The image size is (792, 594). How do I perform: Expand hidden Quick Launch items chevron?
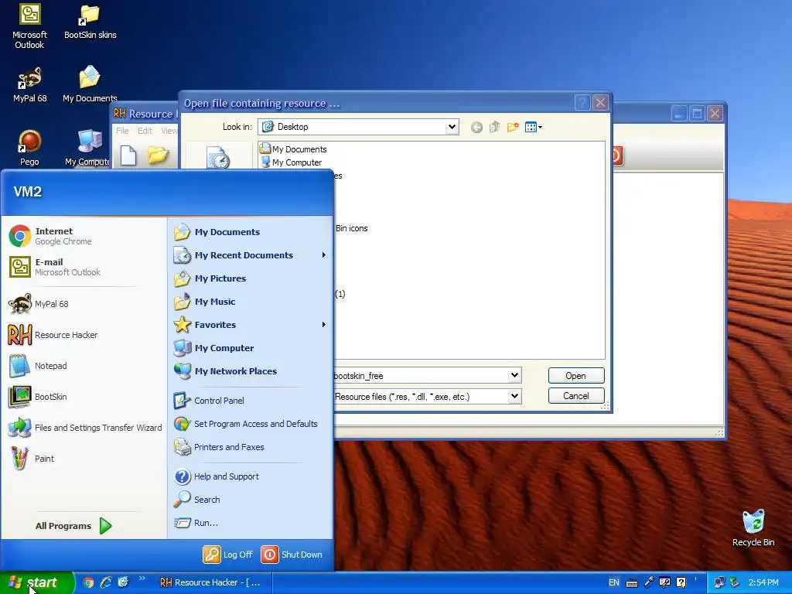[142, 579]
